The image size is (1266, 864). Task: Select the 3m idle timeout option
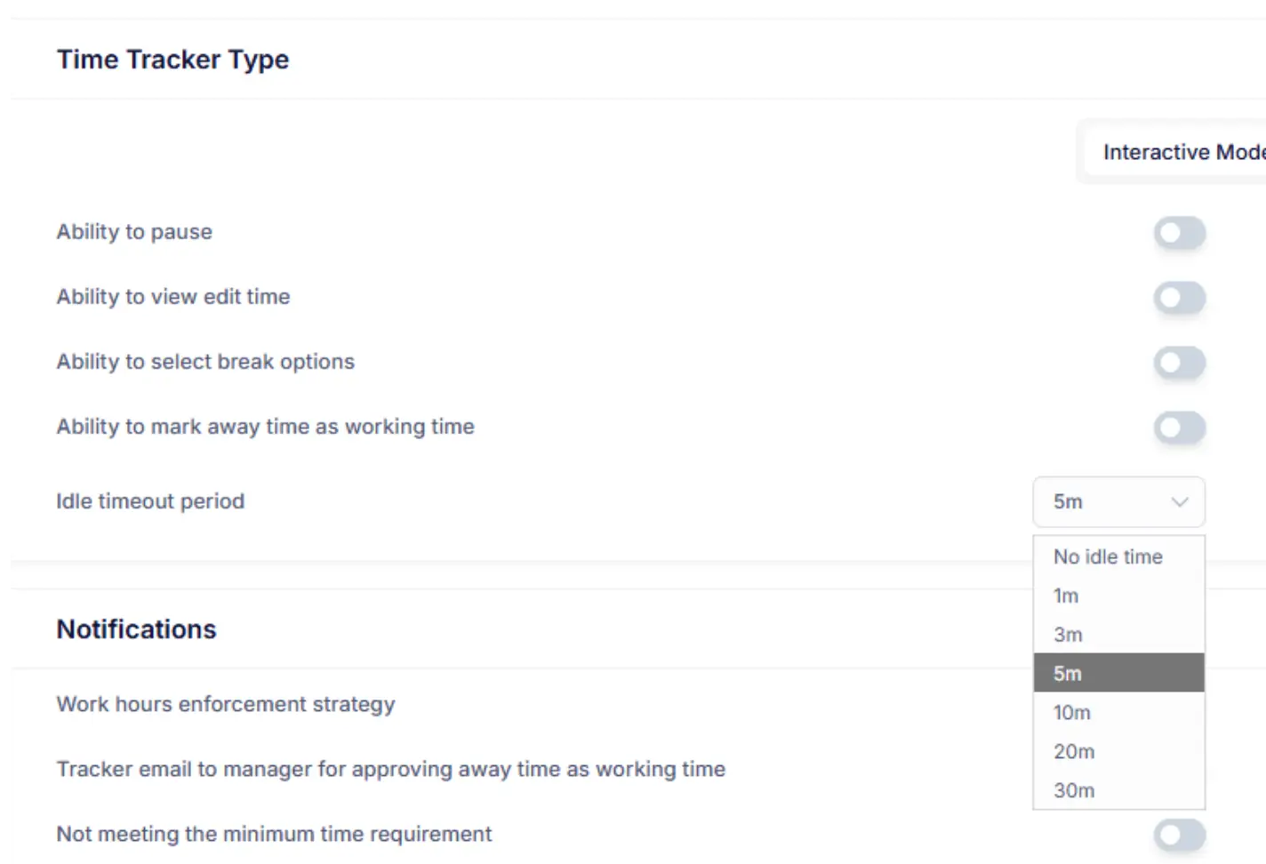[x=1069, y=635]
